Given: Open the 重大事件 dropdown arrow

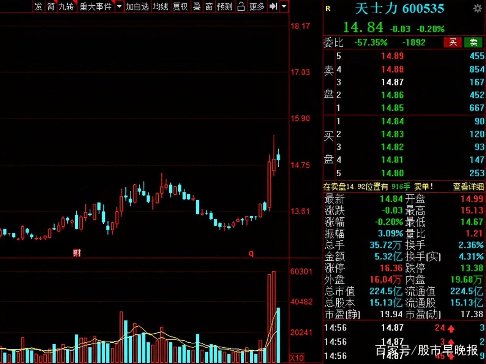Looking at the screenshot, I should [119, 6].
